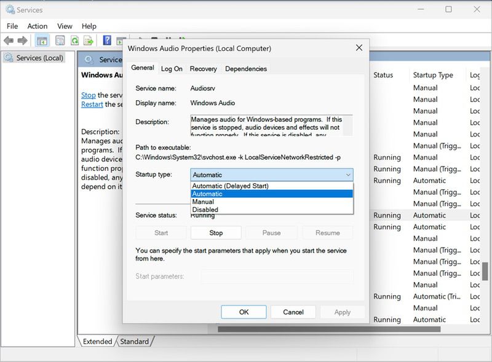Open Help with the blue question mark icon

[x=107, y=40]
